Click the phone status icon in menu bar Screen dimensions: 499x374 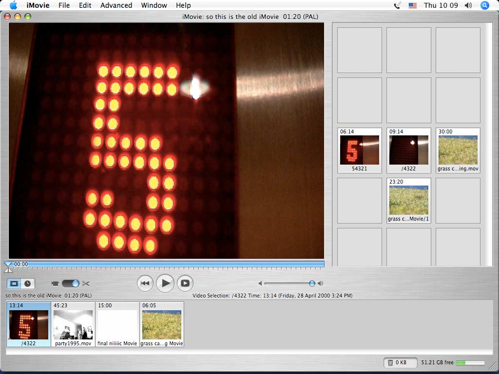click(397, 5)
